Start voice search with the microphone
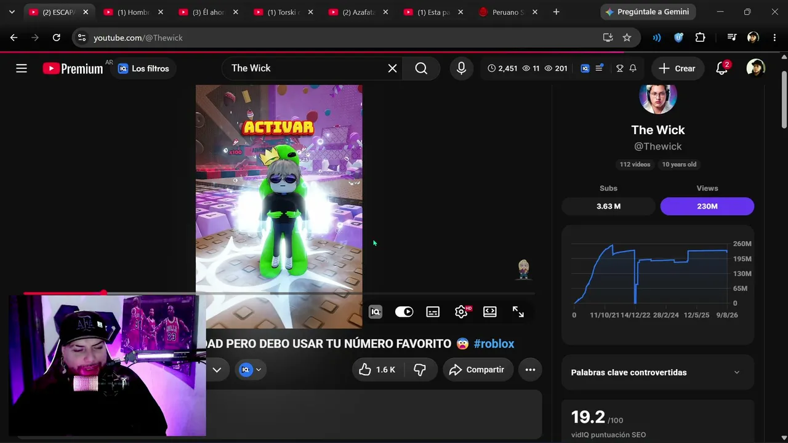This screenshot has width=788, height=443. click(461, 68)
